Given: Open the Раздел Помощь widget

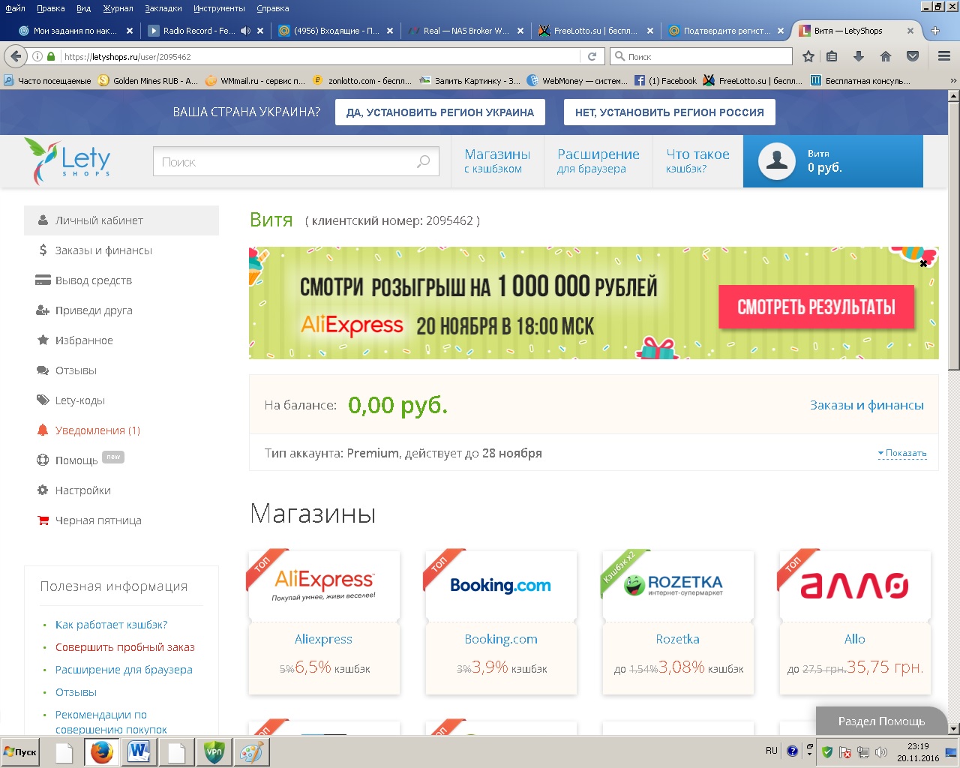Looking at the screenshot, I should [x=881, y=721].
